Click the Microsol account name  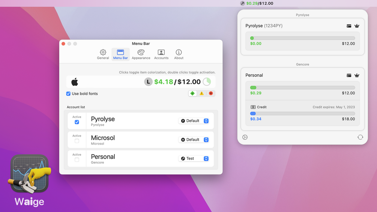(103, 138)
